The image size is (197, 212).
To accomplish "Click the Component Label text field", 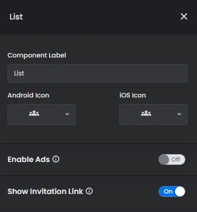I will [97, 73].
